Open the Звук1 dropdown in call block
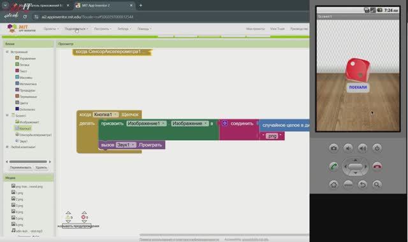Viewport: 408px width, 242px height. (126, 145)
